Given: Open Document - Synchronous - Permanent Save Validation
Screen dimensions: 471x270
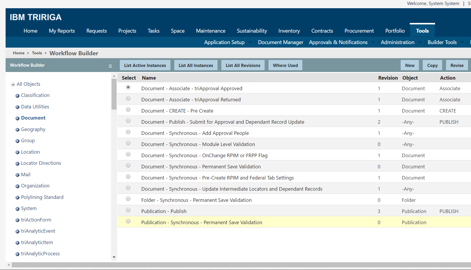Looking at the screenshot, I should point(201,167).
